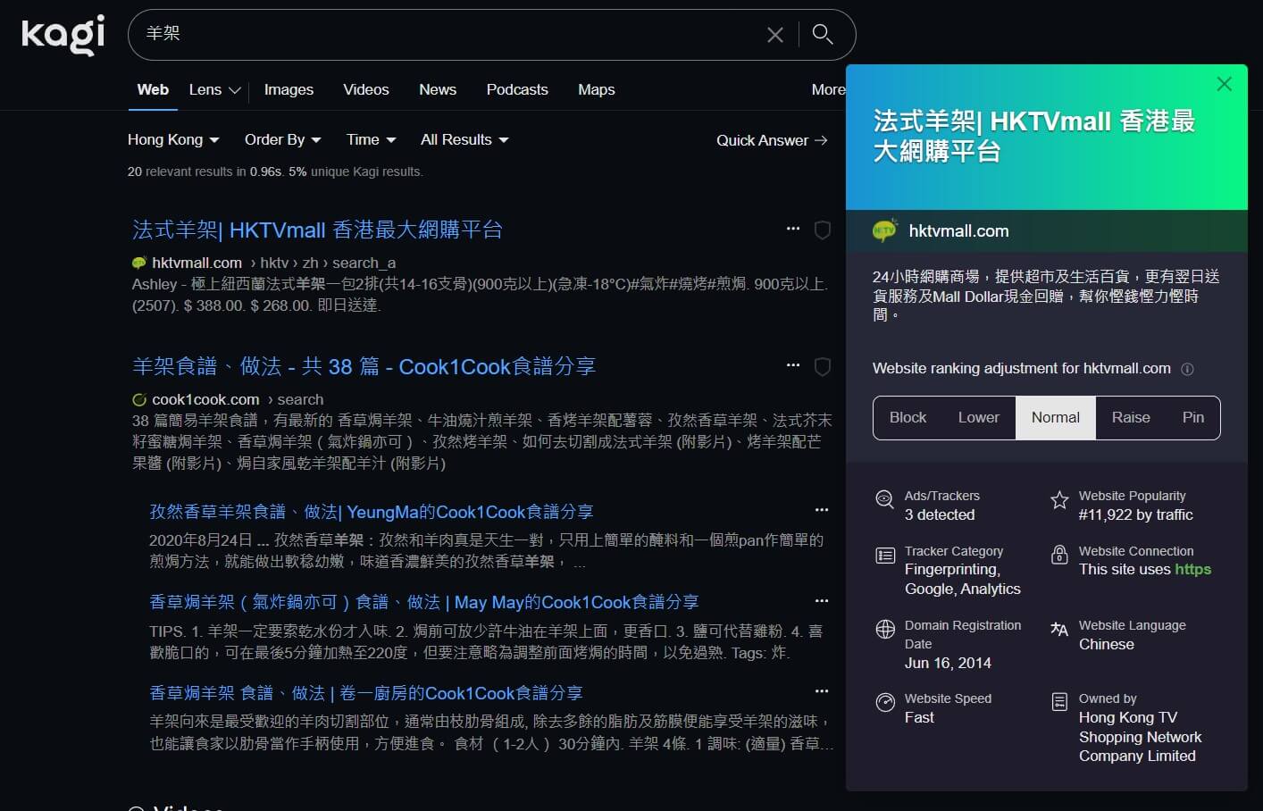Click into the search input field
The width and height of the screenshot is (1263, 811).
click(x=447, y=35)
